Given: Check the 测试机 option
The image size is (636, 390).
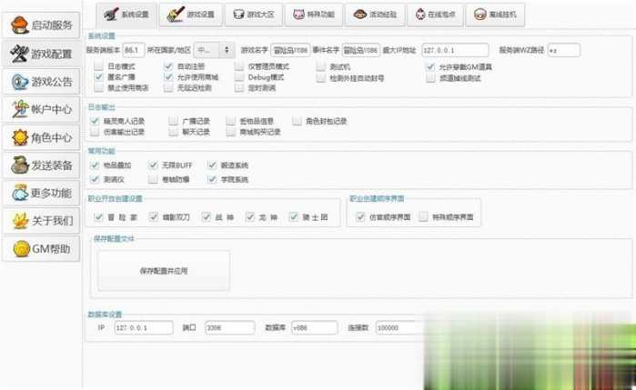Looking at the screenshot, I should tap(321, 67).
